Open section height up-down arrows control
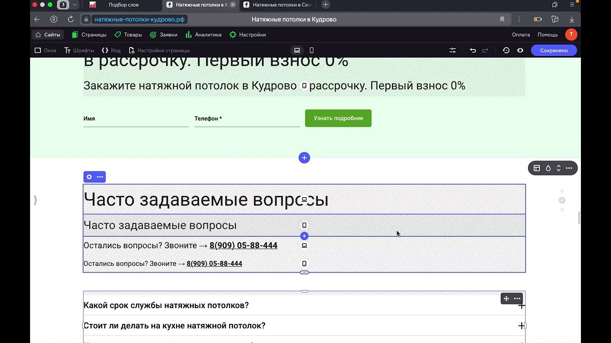The image size is (611, 343). pyautogui.click(x=558, y=168)
